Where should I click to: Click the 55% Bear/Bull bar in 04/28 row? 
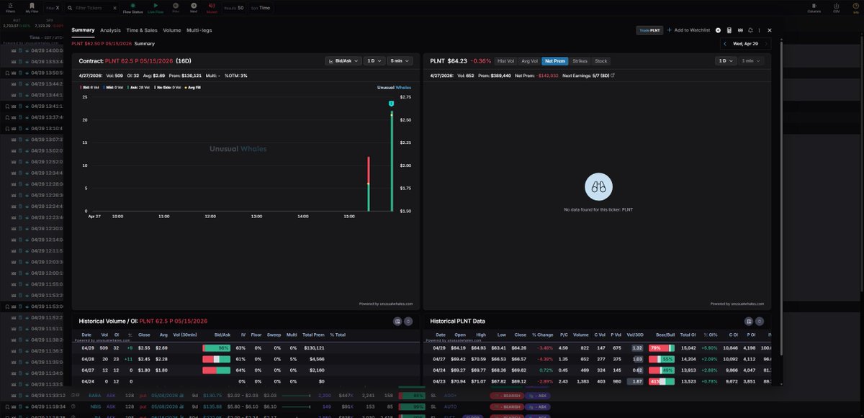(x=662, y=358)
